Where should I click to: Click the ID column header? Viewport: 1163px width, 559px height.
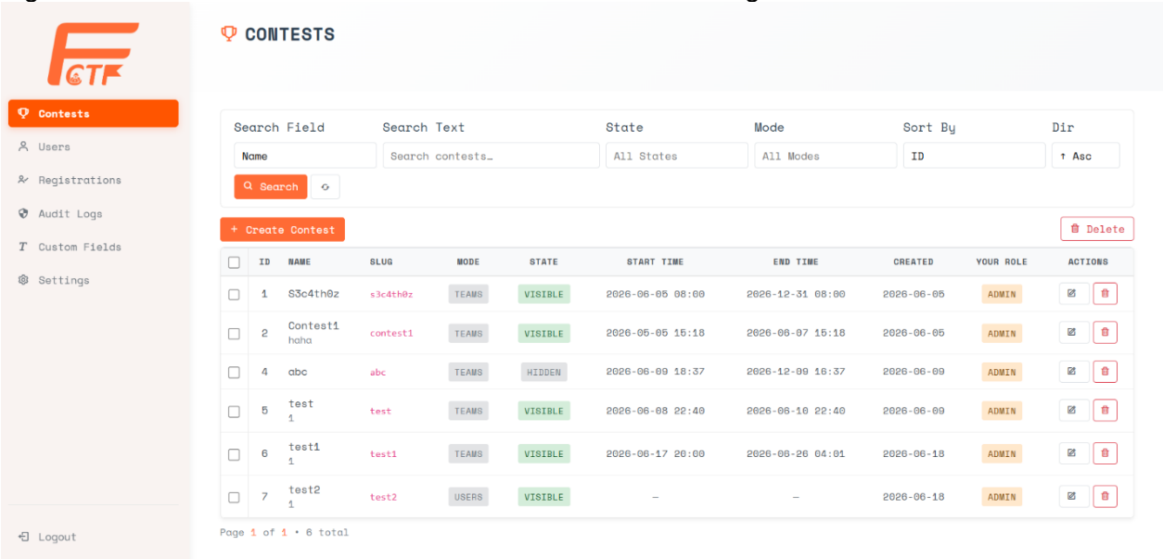264,261
